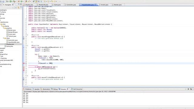Click Remove All Terminated Launches console icon
Viewport: 194px width, 109px height.
pos(191,89)
